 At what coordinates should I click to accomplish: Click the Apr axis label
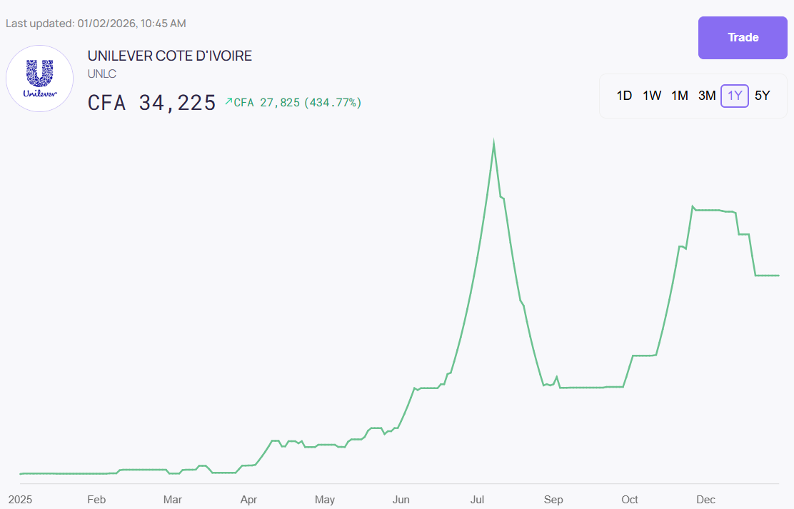pyautogui.click(x=248, y=500)
